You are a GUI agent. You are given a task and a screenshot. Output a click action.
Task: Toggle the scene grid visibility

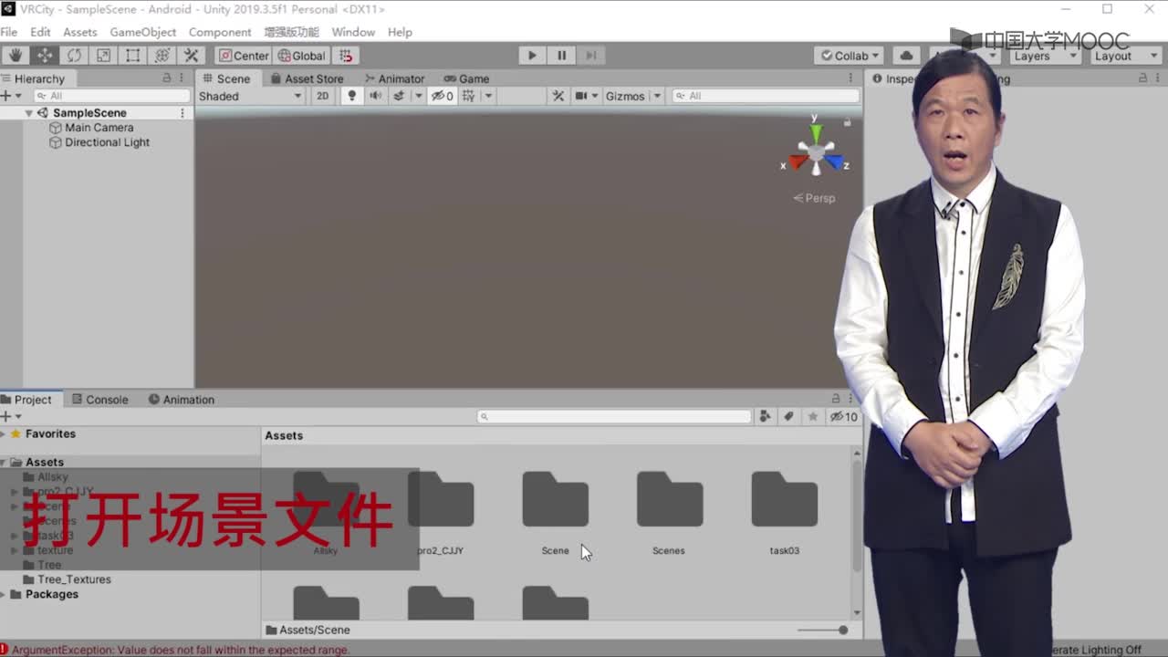tap(468, 96)
